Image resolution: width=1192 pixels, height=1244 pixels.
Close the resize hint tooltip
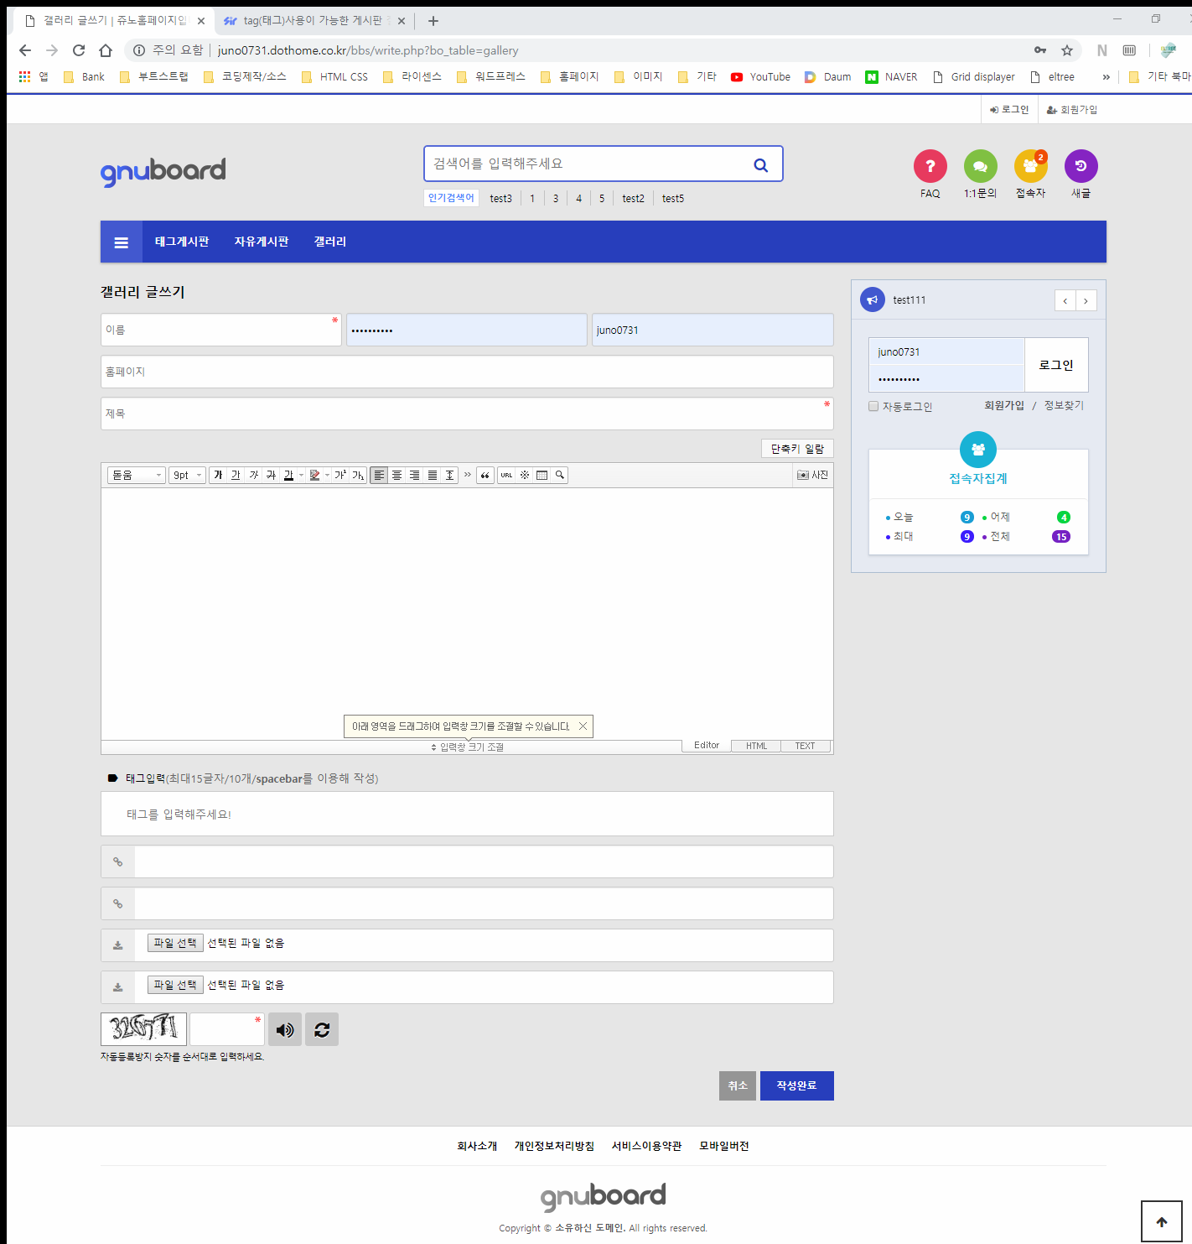point(583,726)
